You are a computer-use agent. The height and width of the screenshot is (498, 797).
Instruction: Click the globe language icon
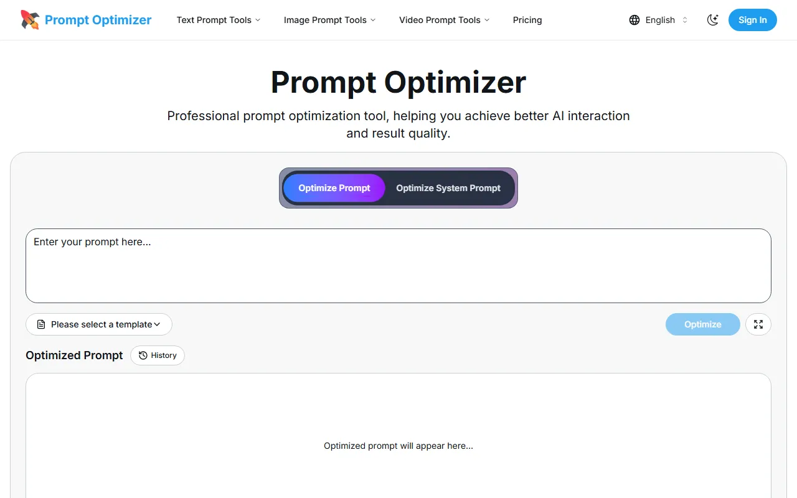634,20
